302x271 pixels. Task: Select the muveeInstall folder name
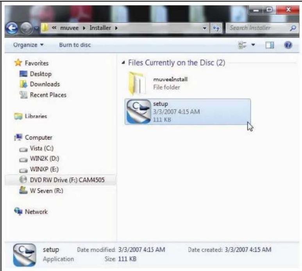pos(170,79)
